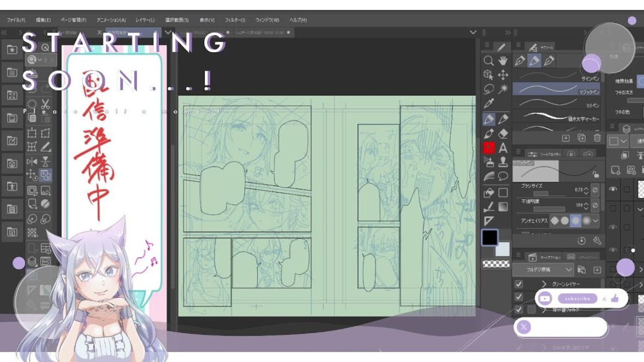Viewport: 644px width, 362px height.
Task: Toggle visibility eye of the top layer
Action: click(613, 189)
